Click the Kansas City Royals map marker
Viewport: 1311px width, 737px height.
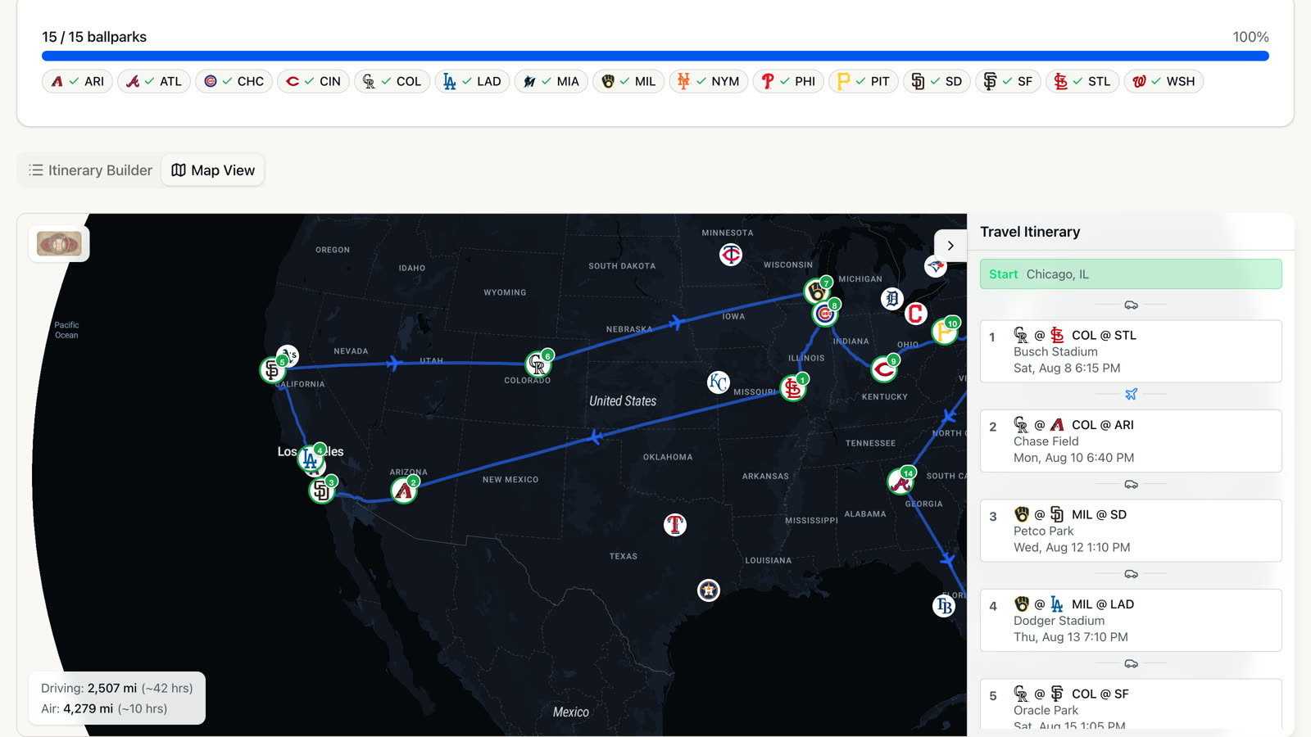[x=719, y=382]
